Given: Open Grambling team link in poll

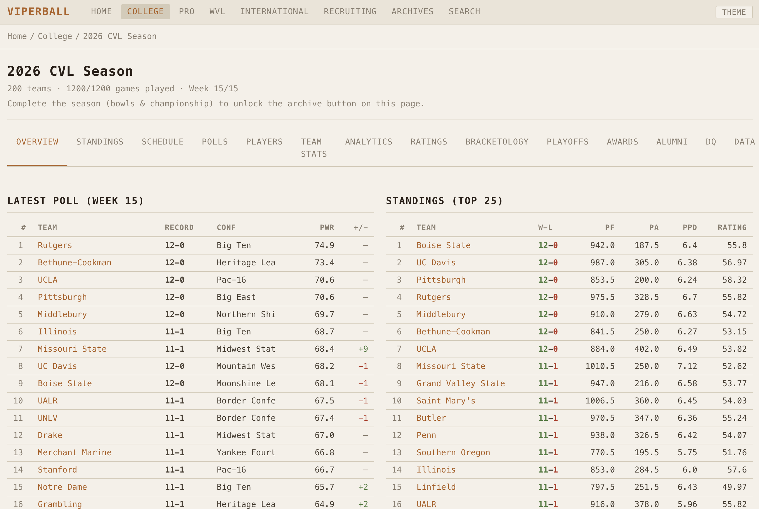Looking at the screenshot, I should click(60, 504).
